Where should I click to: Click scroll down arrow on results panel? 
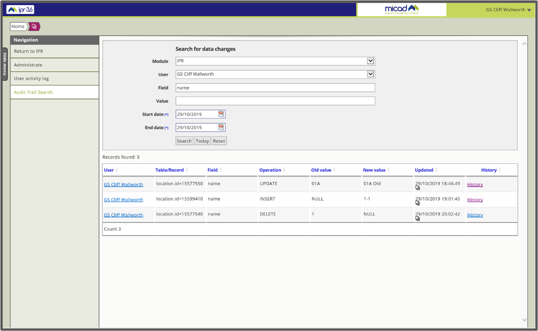coord(524,320)
